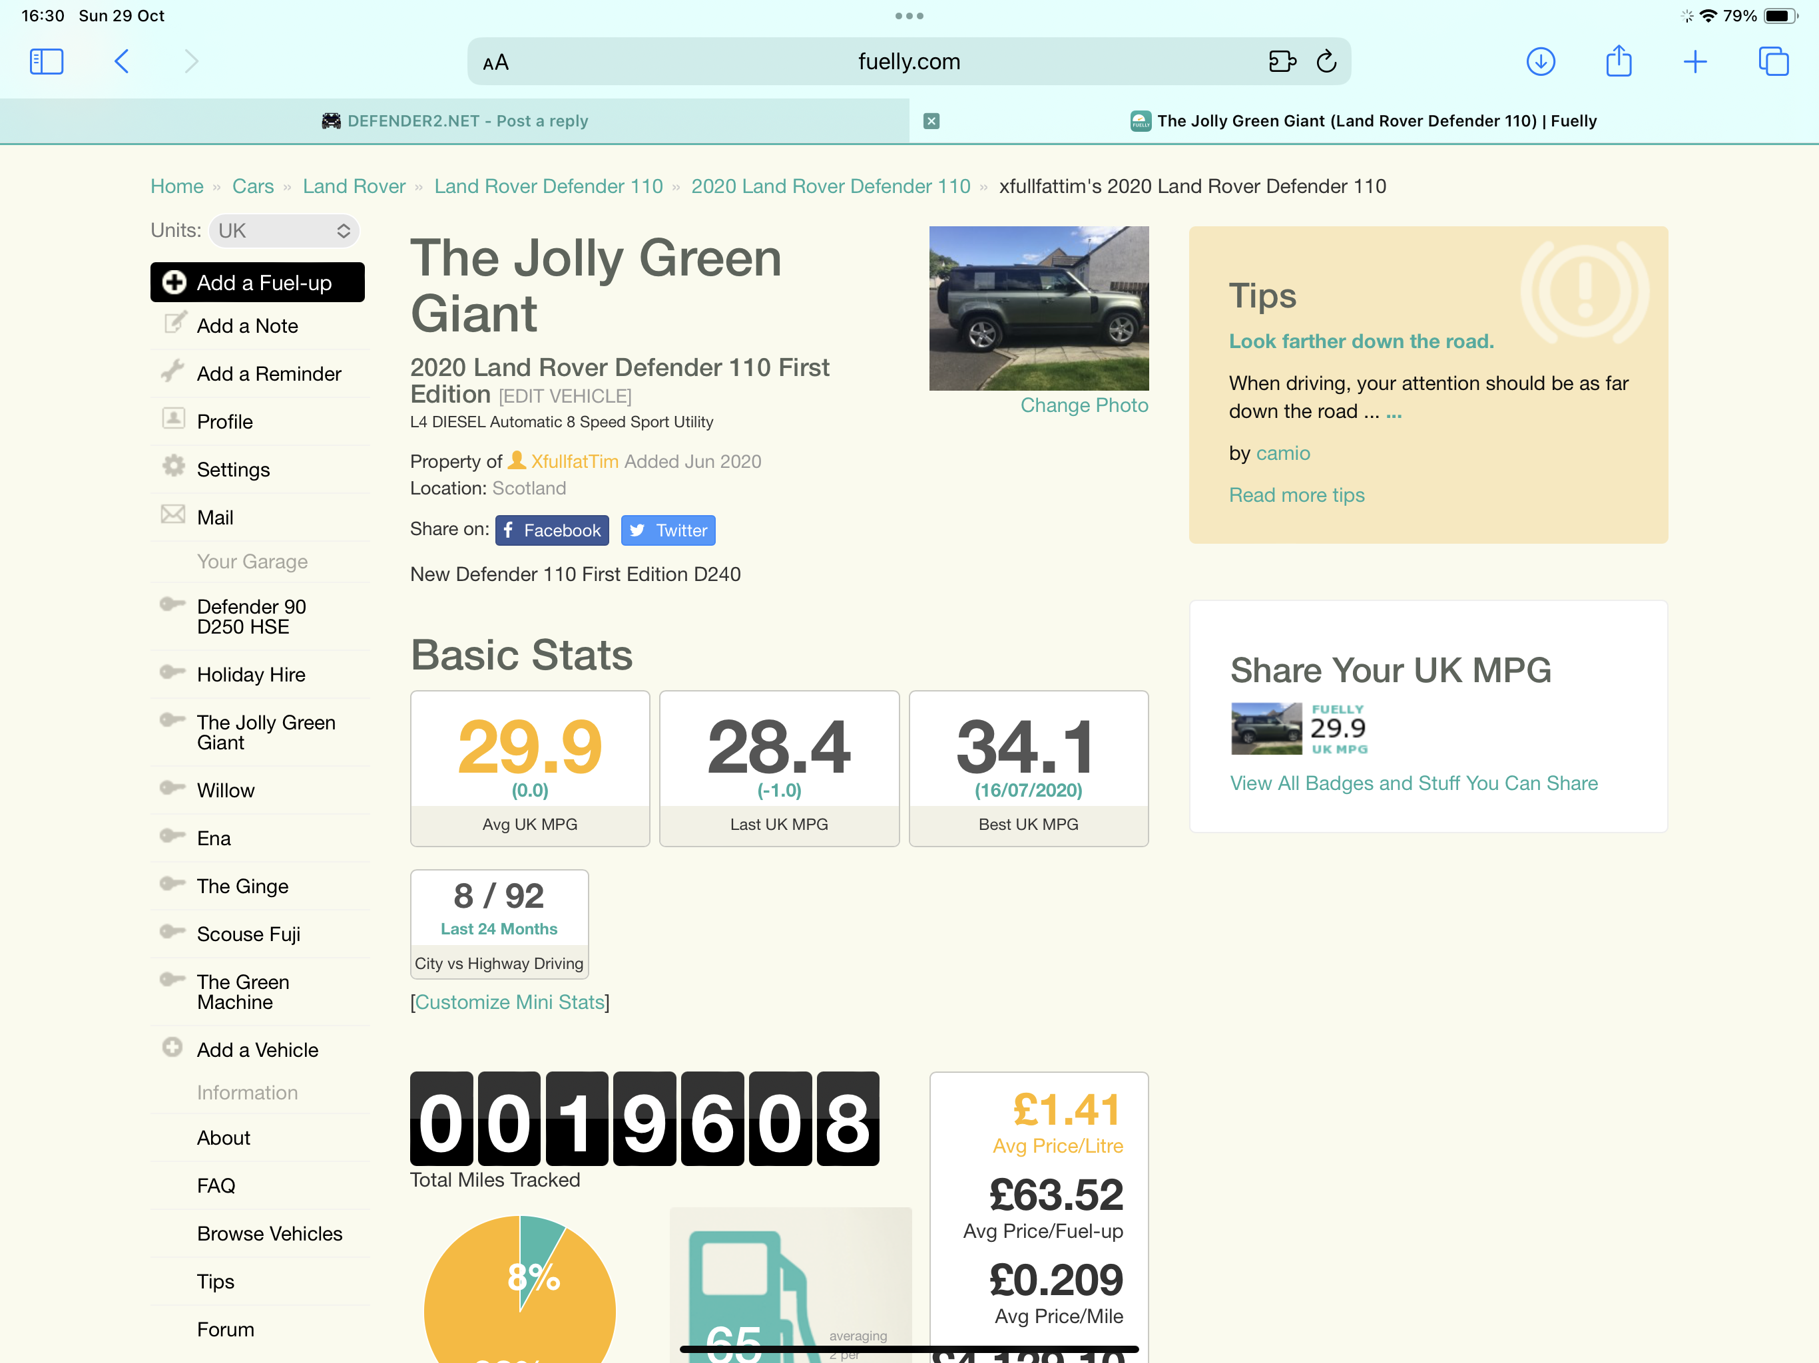1819x1363 pixels.
Task: Go back with the Safari back arrow
Action: [122, 62]
